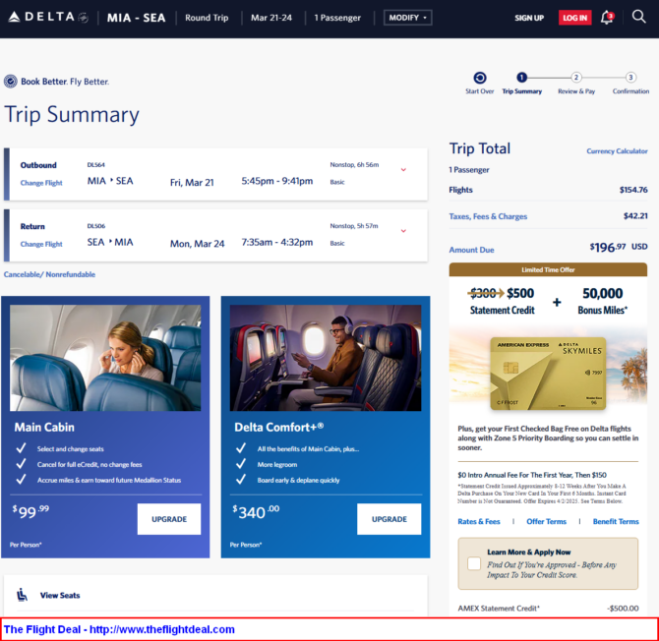Click the SkyMiles American Express card image
The width and height of the screenshot is (659, 641).
[548, 374]
